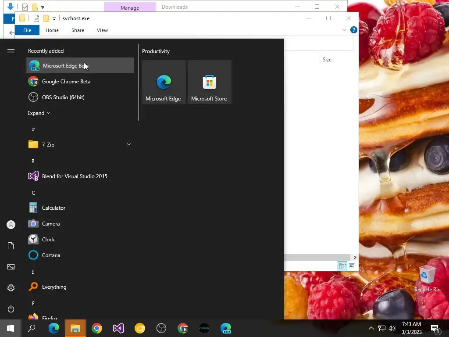Click the B letter header
The image size is (449, 337).
(33, 161)
